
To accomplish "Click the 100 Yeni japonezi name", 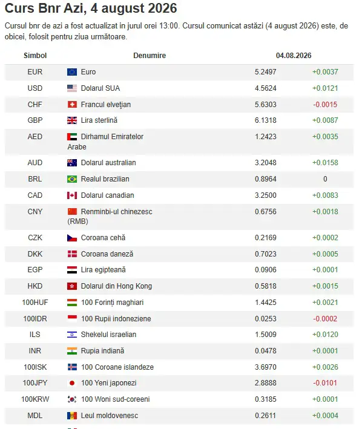I will click(109, 383).
